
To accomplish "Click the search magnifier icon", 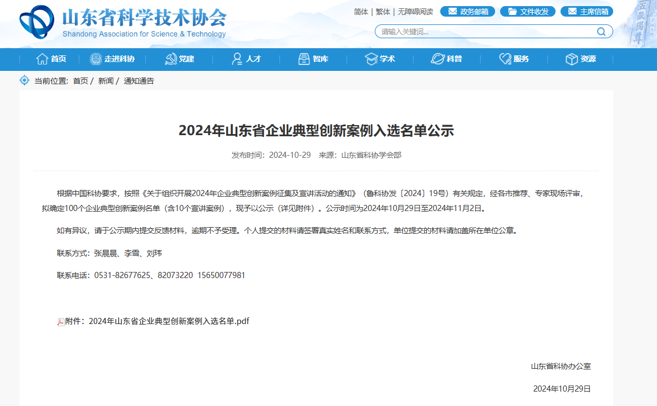I will click(x=601, y=32).
